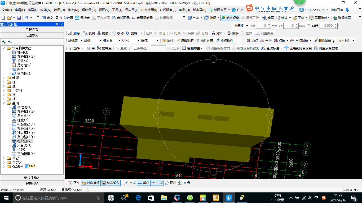Select 平移 pan tool
This screenshot has height=203, width=362.
point(299,18)
